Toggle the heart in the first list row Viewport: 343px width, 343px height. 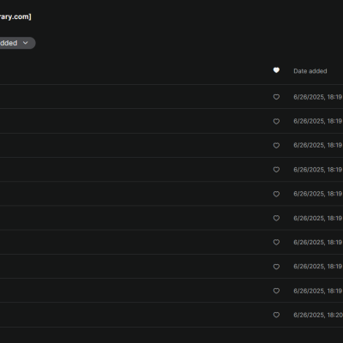tap(276, 97)
